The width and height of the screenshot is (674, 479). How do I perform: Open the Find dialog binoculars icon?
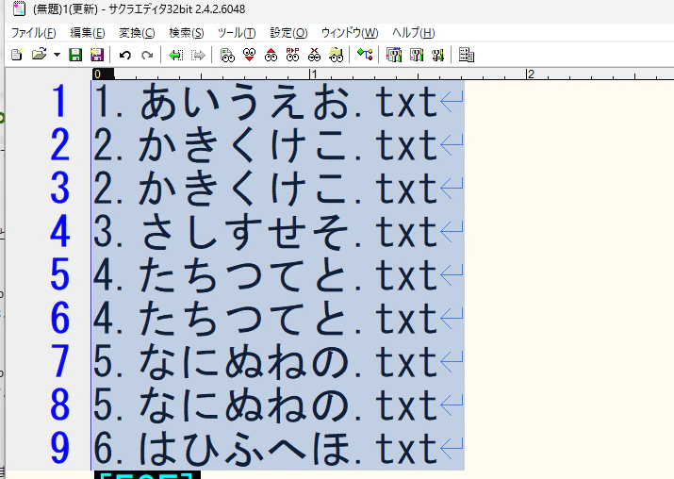point(227,55)
